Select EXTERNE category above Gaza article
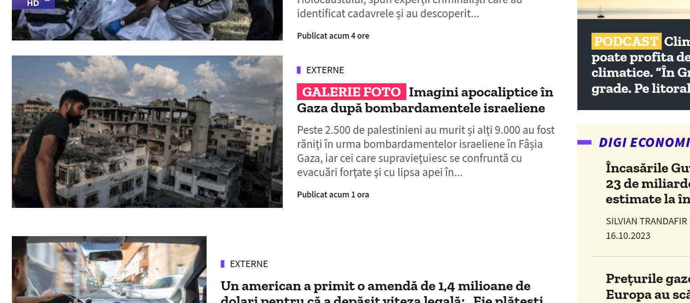The height and width of the screenshot is (303, 690). [x=325, y=70]
